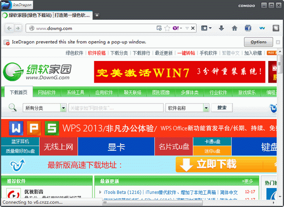Go forward with the forward arrow
This screenshot has height=207, width=284.
tap(18, 28)
